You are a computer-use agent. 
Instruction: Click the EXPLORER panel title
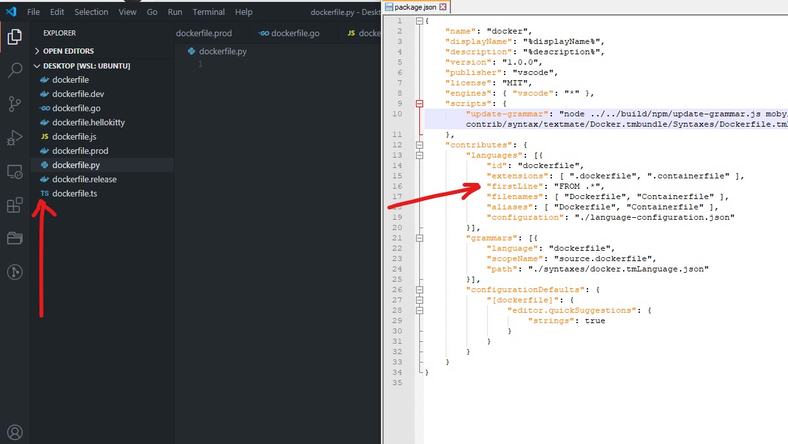(60, 33)
